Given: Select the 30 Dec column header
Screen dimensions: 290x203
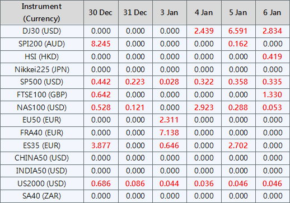Looking at the screenshot, I should (x=101, y=12).
